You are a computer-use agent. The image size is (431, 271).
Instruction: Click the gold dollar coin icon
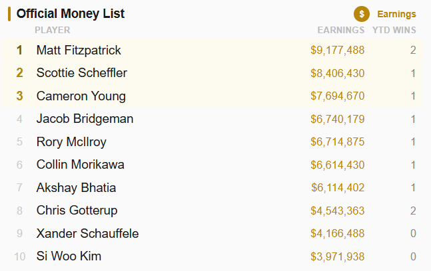[x=362, y=14]
